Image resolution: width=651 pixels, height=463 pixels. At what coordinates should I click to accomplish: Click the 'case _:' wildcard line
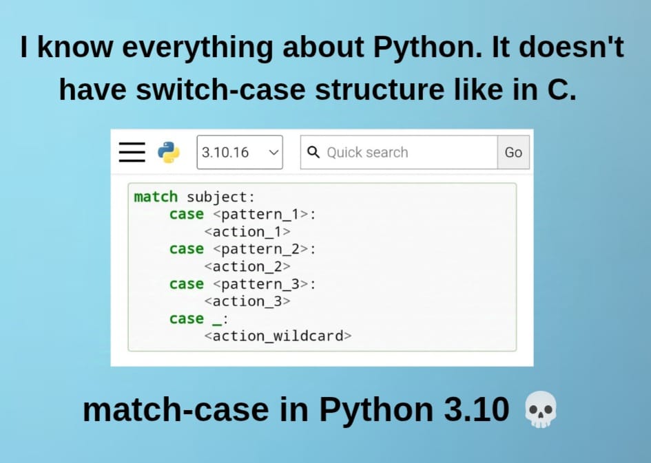(x=199, y=319)
